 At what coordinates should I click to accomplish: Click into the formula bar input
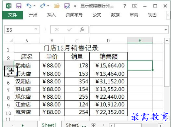click(x=127, y=30)
